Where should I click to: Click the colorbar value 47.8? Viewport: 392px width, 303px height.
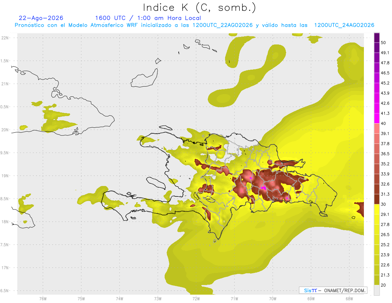385,63
